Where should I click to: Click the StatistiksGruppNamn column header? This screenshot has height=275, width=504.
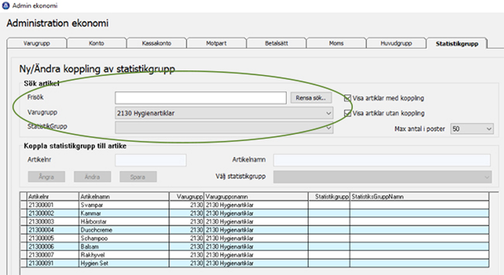(419, 197)
